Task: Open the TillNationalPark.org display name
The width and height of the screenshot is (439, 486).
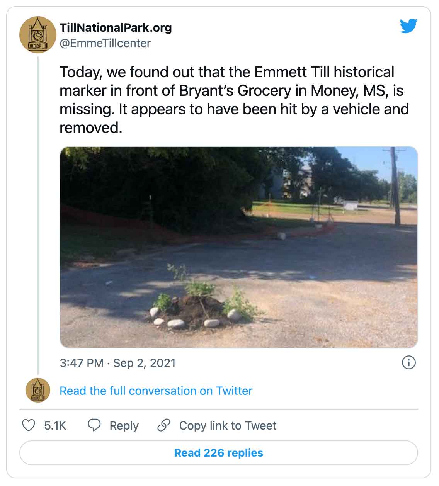Action: point(116,28)
